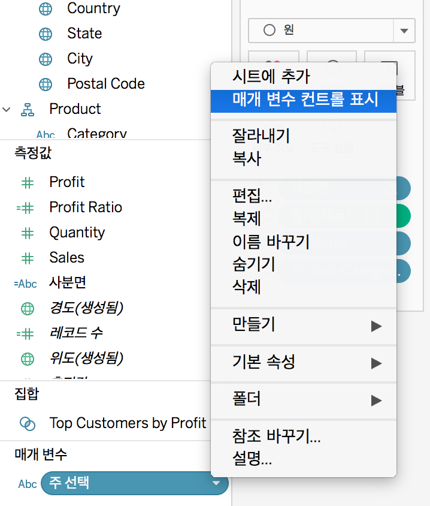Click the globe icon next to Country
This screenshot has height=506, width=430.
(46, 9)
